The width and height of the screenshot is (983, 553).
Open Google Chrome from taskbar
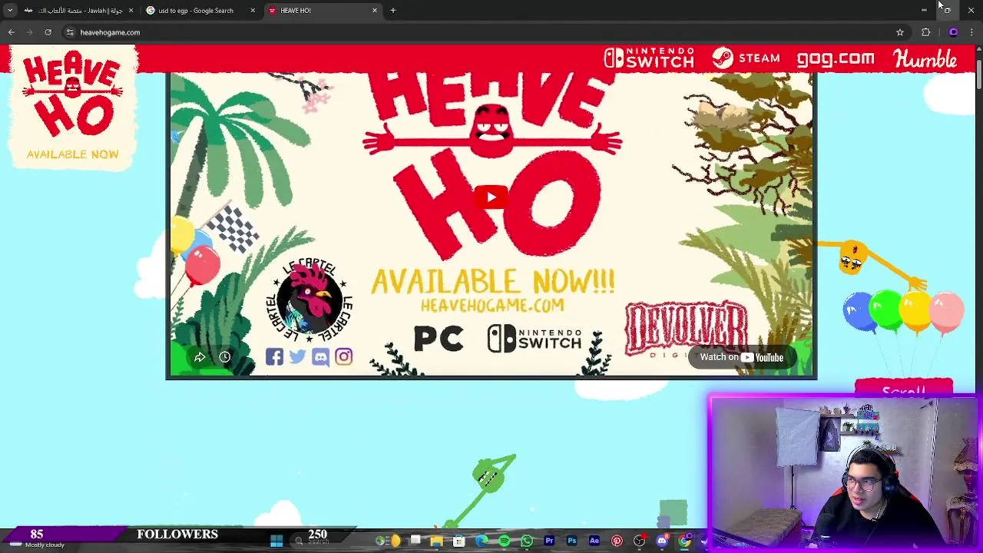pyautogui.click(x=684, y=541)
